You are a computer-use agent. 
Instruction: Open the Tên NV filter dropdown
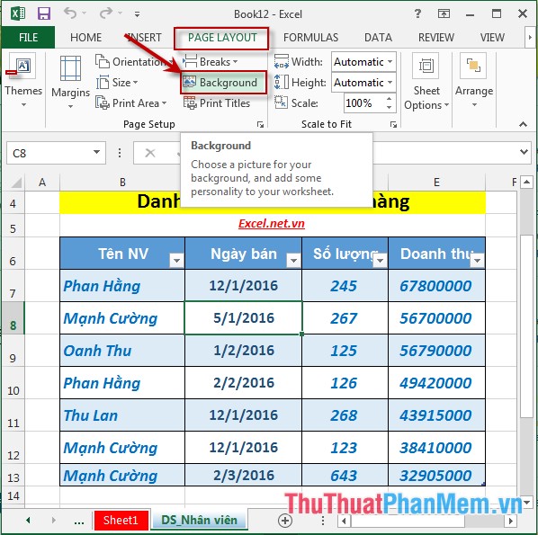pyautogui.click(x=176, y=261)
